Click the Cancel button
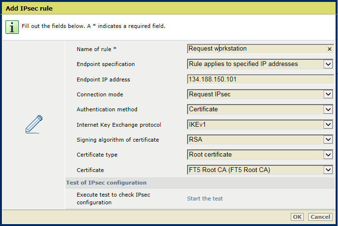338x226 pixels. point(320,217)
